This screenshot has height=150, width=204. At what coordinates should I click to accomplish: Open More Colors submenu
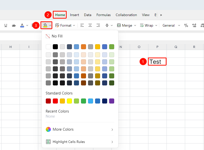pos(80,129)
